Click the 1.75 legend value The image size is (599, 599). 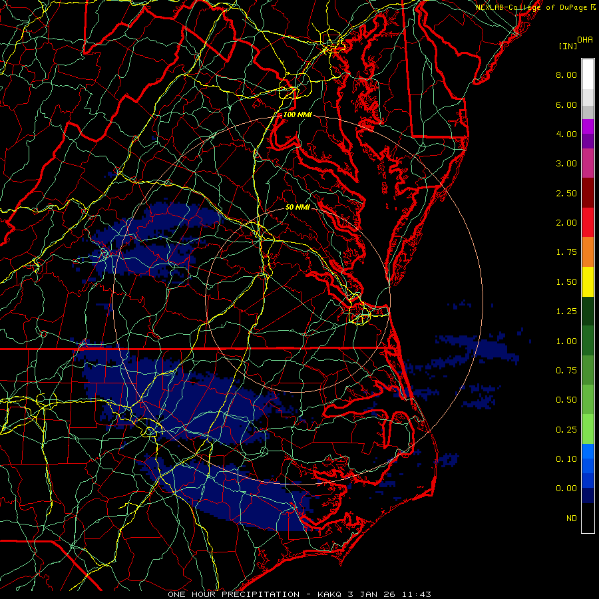(566, 252)
